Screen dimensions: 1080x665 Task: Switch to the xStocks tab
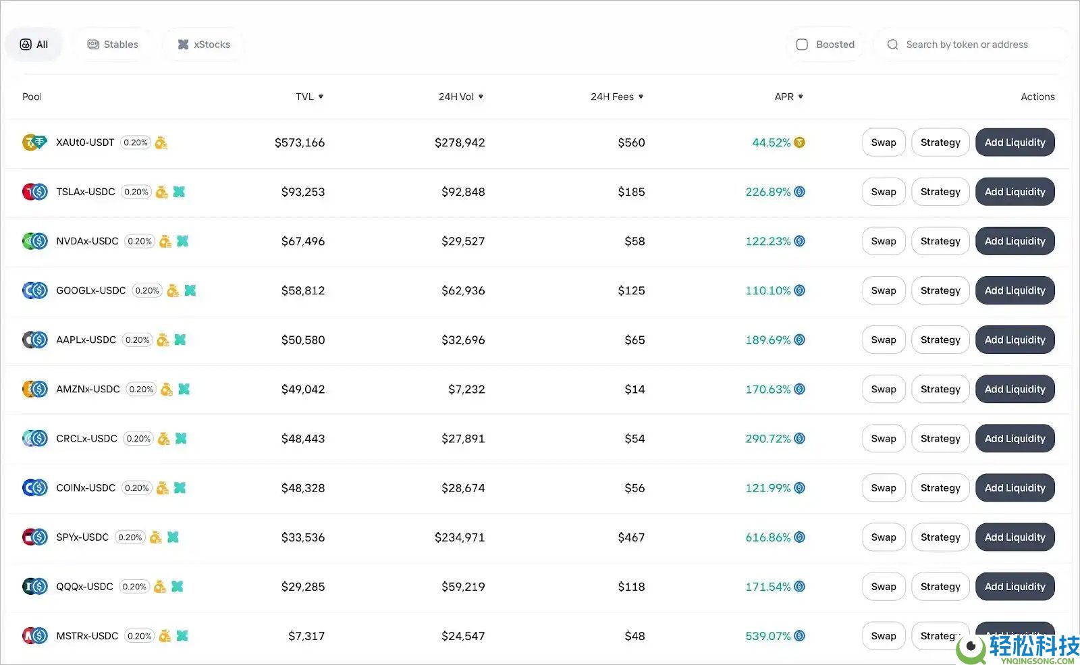tap(202, 44)
